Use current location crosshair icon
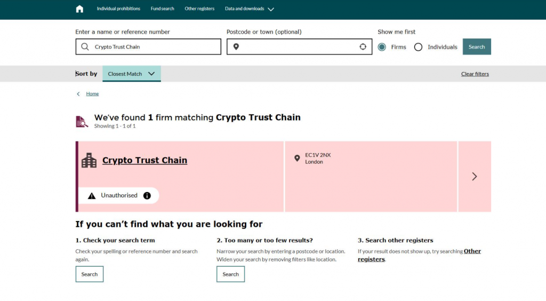Viewport: 546px width, 301px height. (x=363, y=46)
